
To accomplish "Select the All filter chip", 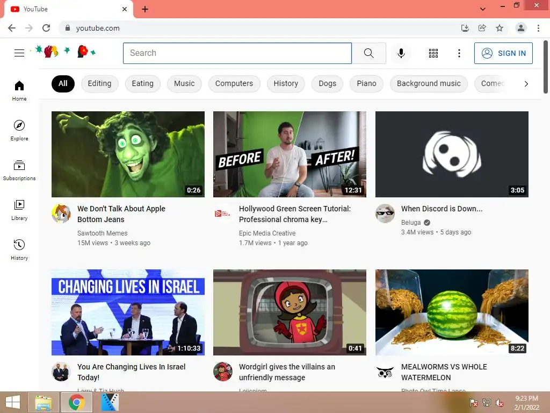I will tap(63, 83).
